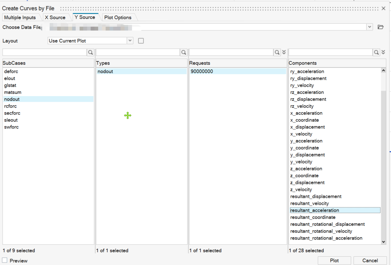This screenshot has width=391, height=265.
Task: Click the Components search input field
Action: click(331, 52)
